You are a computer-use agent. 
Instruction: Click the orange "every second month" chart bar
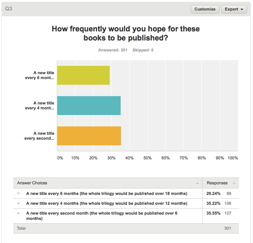(89, 136)
